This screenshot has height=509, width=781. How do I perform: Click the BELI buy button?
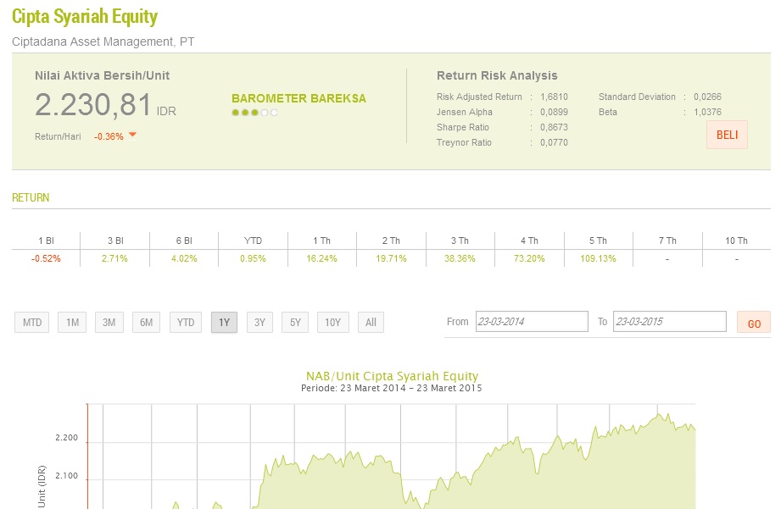(x=727, y=135)
